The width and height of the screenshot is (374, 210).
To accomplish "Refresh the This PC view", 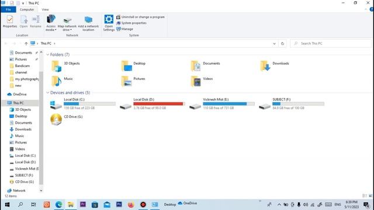I will (x=282, y=44).
